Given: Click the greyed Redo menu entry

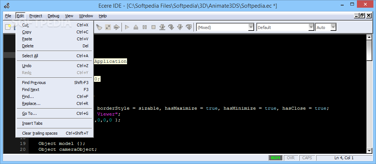Looking at the screenshot, I should pos(55,73).
